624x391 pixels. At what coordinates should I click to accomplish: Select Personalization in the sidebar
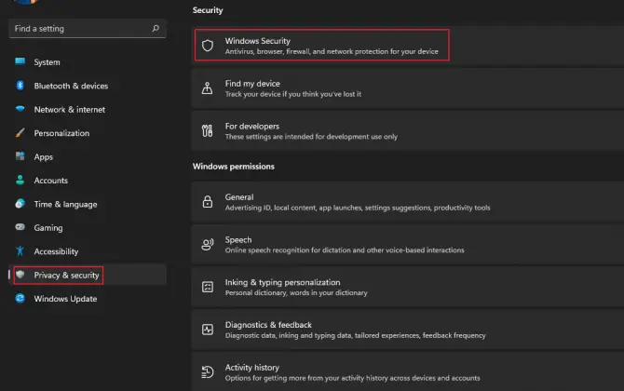[x=88, y=133]
